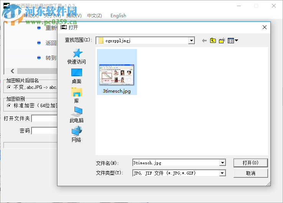The image size is (283, 203).
Task: Click the 文件名 input field
Action: point(176,163)
